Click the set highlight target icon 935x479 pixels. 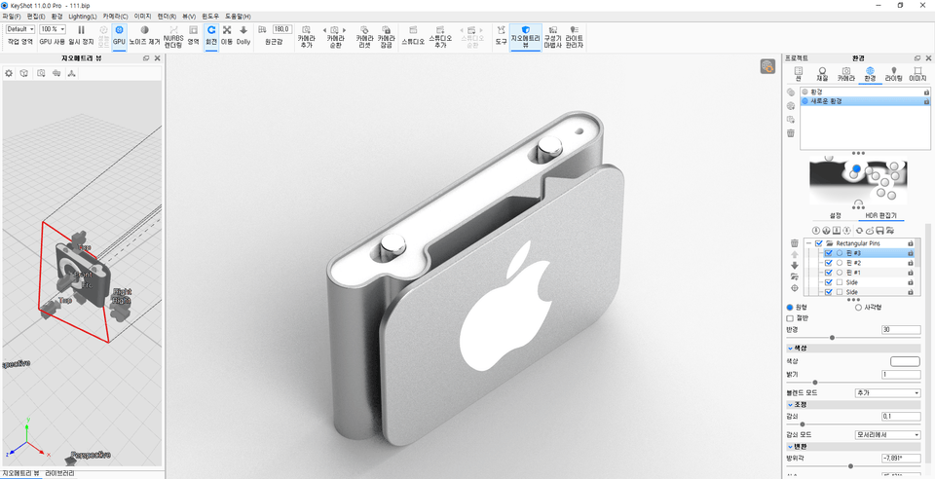point(795,288)
